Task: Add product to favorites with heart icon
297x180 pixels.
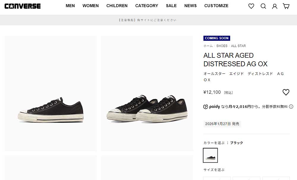Action: tap(286, 92)
